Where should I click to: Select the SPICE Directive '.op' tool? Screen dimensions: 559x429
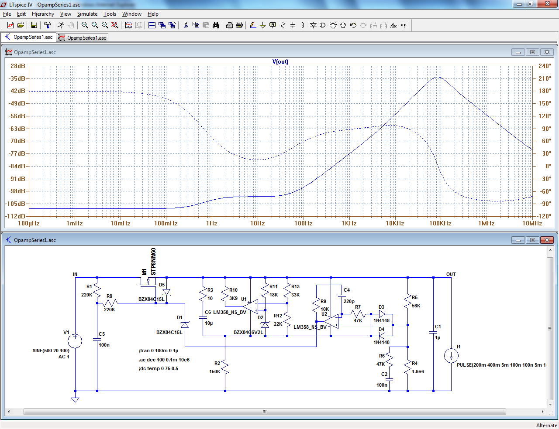point(404,25)
